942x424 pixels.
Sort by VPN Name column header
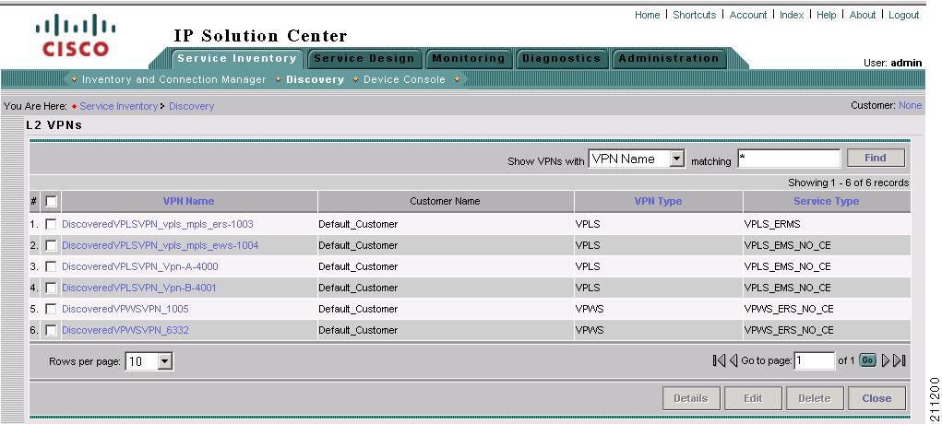[188, 201]
